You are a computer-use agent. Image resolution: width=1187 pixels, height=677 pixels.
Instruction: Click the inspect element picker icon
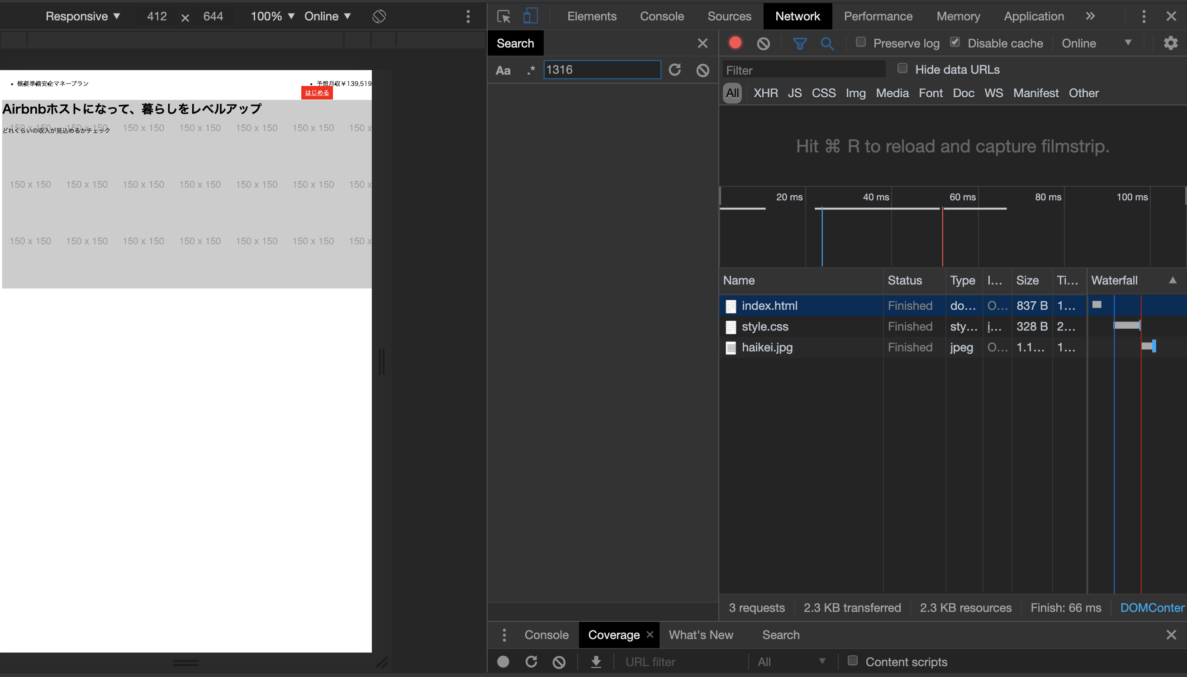coord(503,16)
